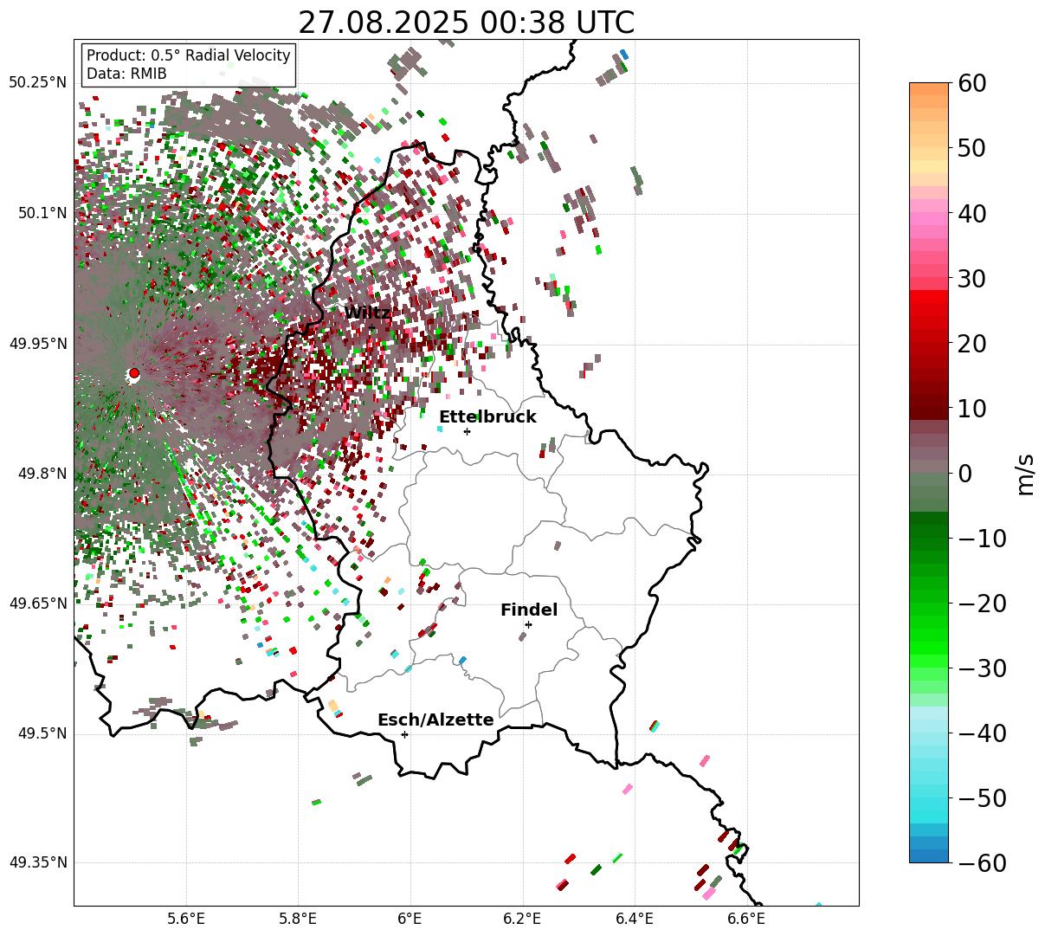Click the plot title 27.08.2025 00:38 UTC
The height and width of the screenshot is (936, 1045).
pyautogui.click(x=466, y=22)
